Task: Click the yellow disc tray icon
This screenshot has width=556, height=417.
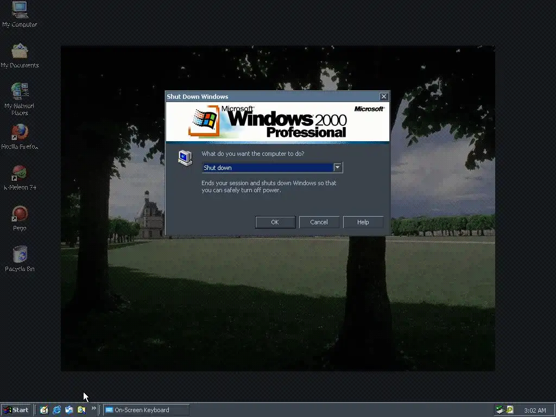Action: click(509, 410)
